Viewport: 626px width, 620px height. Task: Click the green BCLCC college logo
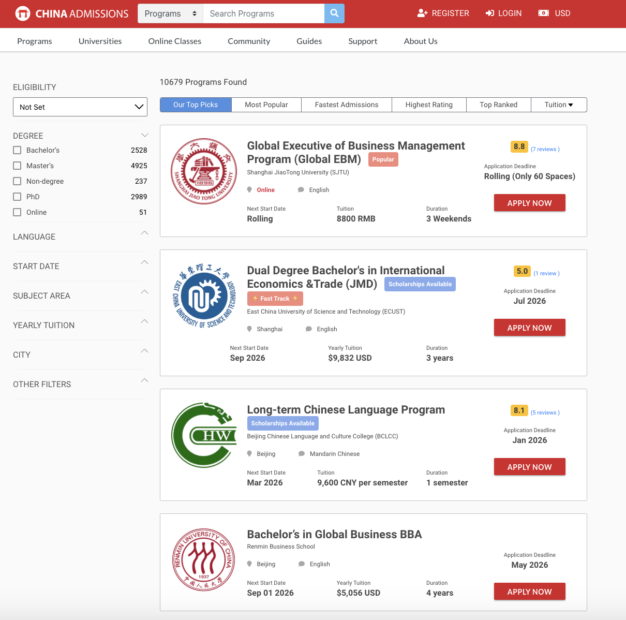[x=203, y=435]
